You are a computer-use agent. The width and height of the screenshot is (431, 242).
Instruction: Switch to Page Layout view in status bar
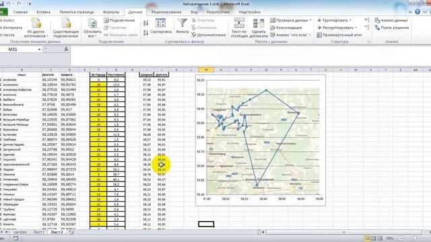[374, 239]
